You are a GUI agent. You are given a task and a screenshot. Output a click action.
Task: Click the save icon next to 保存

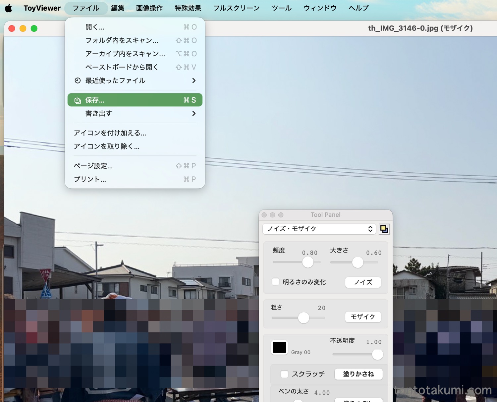(78, 100)
